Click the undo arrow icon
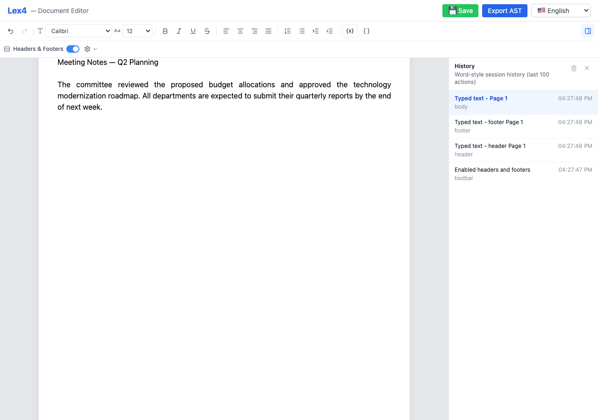This screenshot has width=598, height=420. pyautogui.click(x=10, y=31)
